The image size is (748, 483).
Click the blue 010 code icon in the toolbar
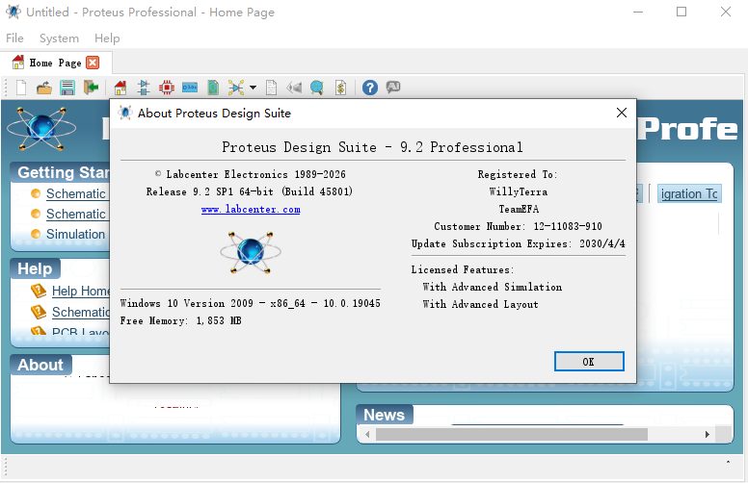[x=190, y=88]
